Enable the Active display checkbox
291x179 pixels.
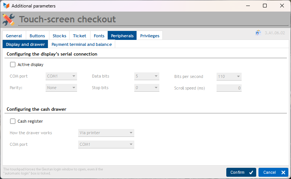click(13, 65)
